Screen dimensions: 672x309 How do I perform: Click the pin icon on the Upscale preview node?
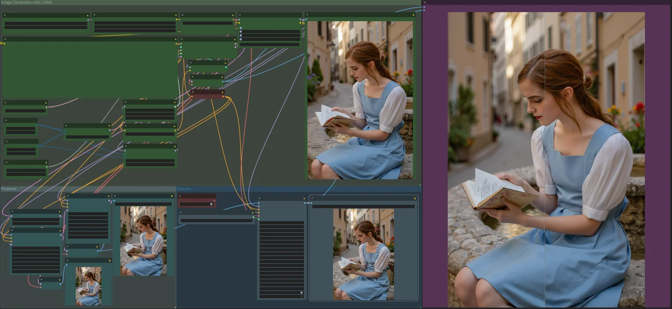tap(414, 198)
